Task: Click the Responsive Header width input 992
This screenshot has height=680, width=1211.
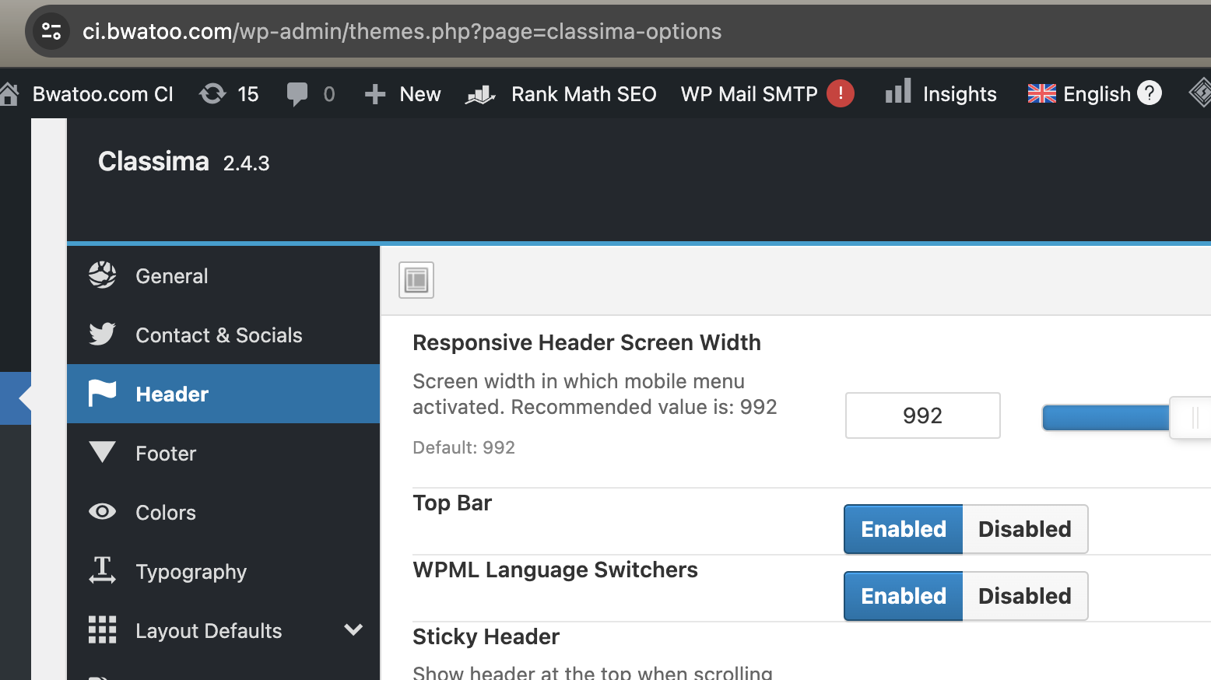Action: (x=923, y=415)
